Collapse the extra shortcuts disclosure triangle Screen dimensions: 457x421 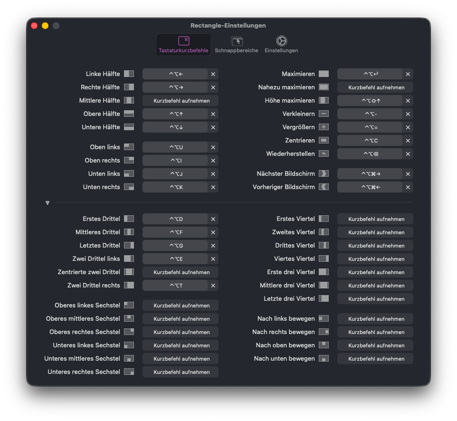point(48,203)
